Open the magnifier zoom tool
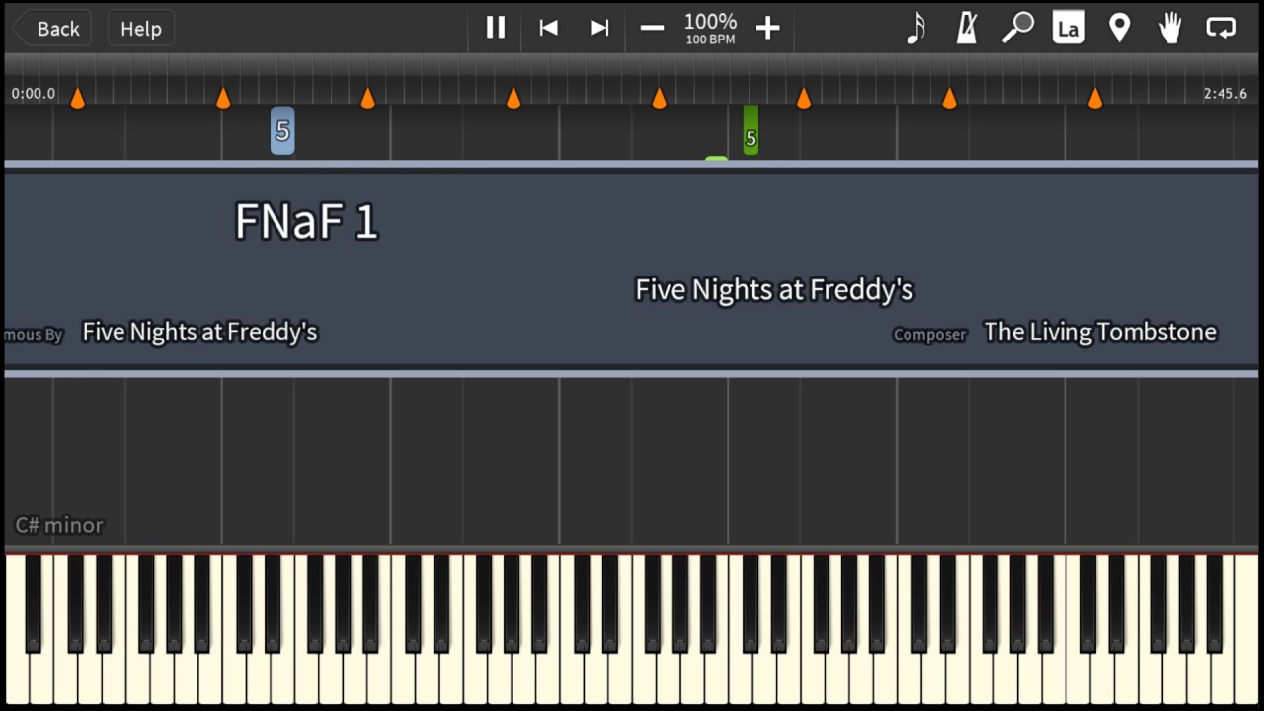Viewport: 1264px width, 711px height. click(x=1017, y=28)
